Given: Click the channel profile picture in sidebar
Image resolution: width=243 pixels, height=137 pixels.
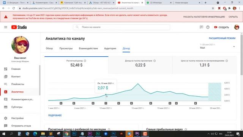Looking at the screenshot, I should (x=20, y=45).
